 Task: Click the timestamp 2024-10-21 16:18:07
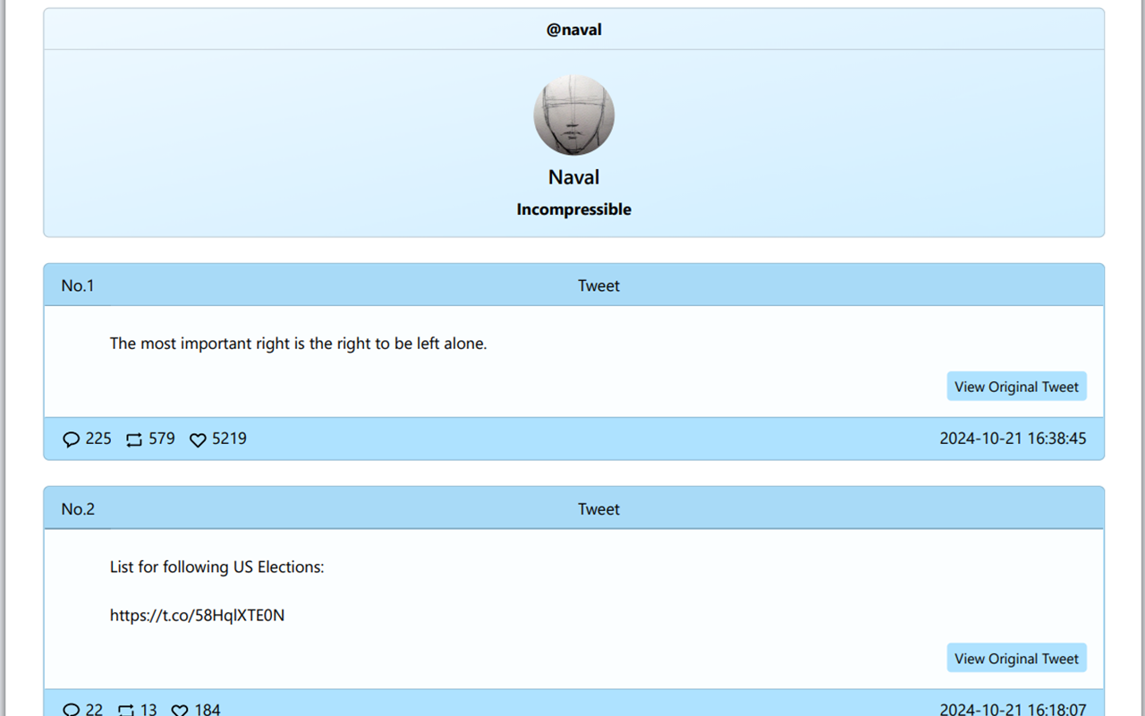click(x=1013, y=710)
